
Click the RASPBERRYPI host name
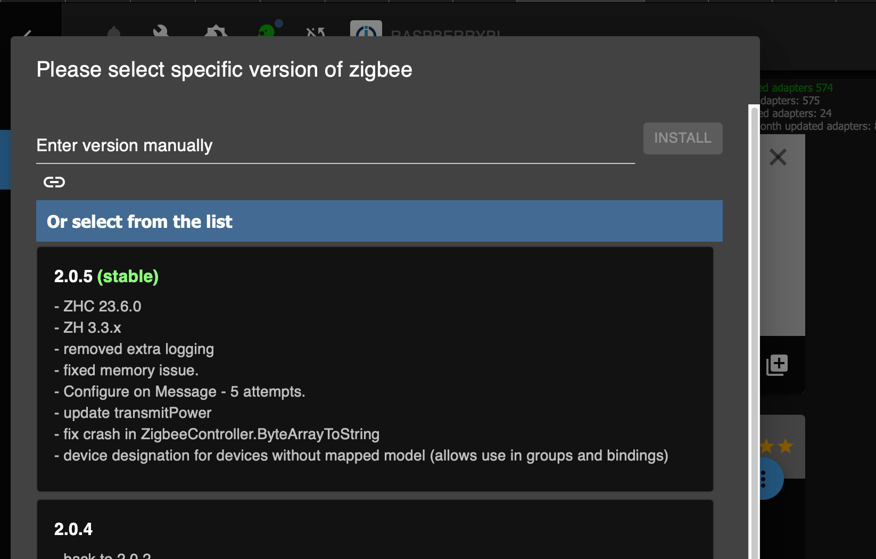(445, 33)
